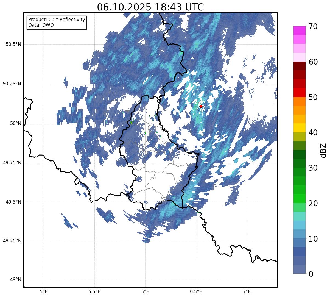Click the latitude label 49°N
The height and width of the screenshot is (297, 330).
pyautogui.click(x=15, y=280)
